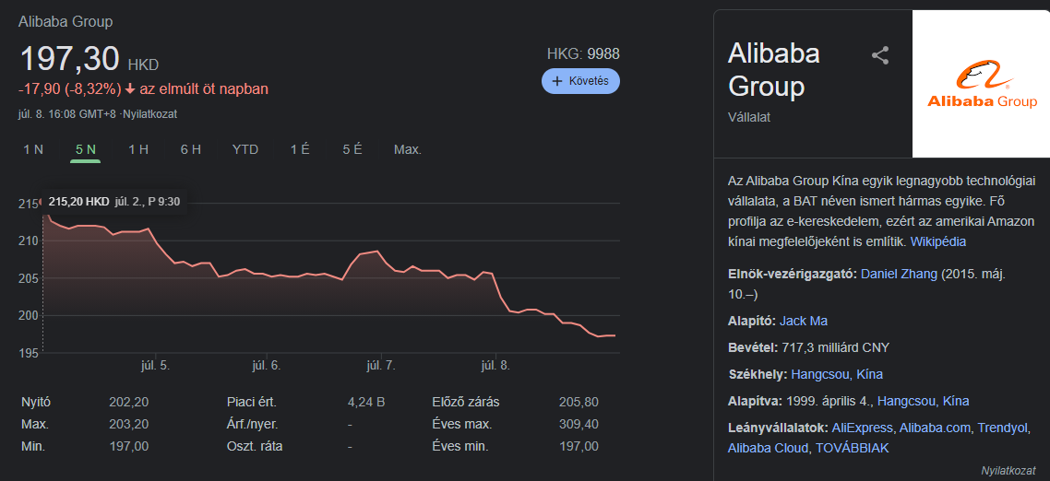The width and height of the screenshot is (1050, 481).
Task: Click the Alibaba Group heading above the price
Action: coord(66,21)
